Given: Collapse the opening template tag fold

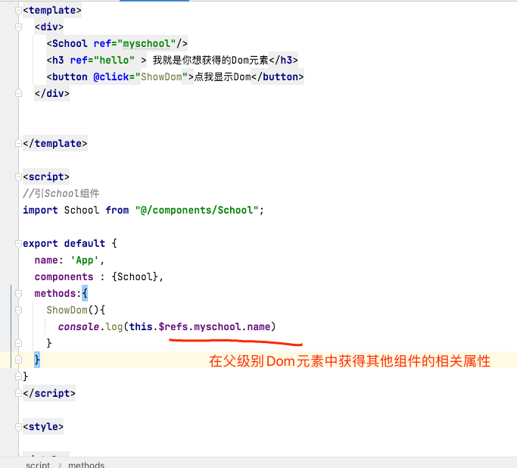Looking at the screenshot, I should [x=18, y=11].
